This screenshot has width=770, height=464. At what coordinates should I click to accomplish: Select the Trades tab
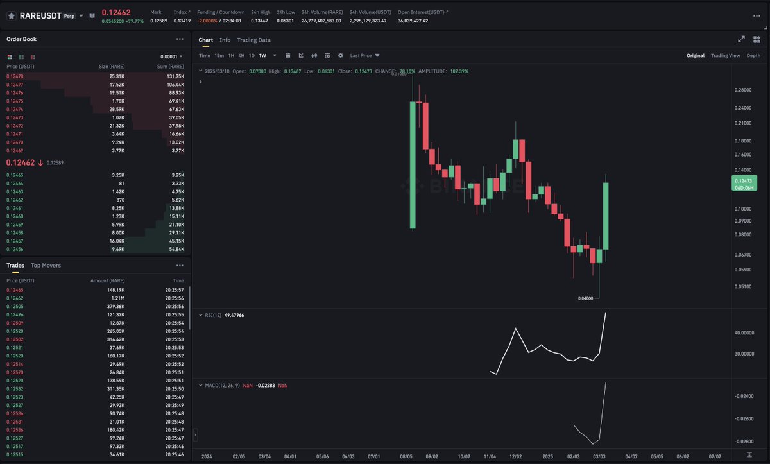tap(15, 265)
